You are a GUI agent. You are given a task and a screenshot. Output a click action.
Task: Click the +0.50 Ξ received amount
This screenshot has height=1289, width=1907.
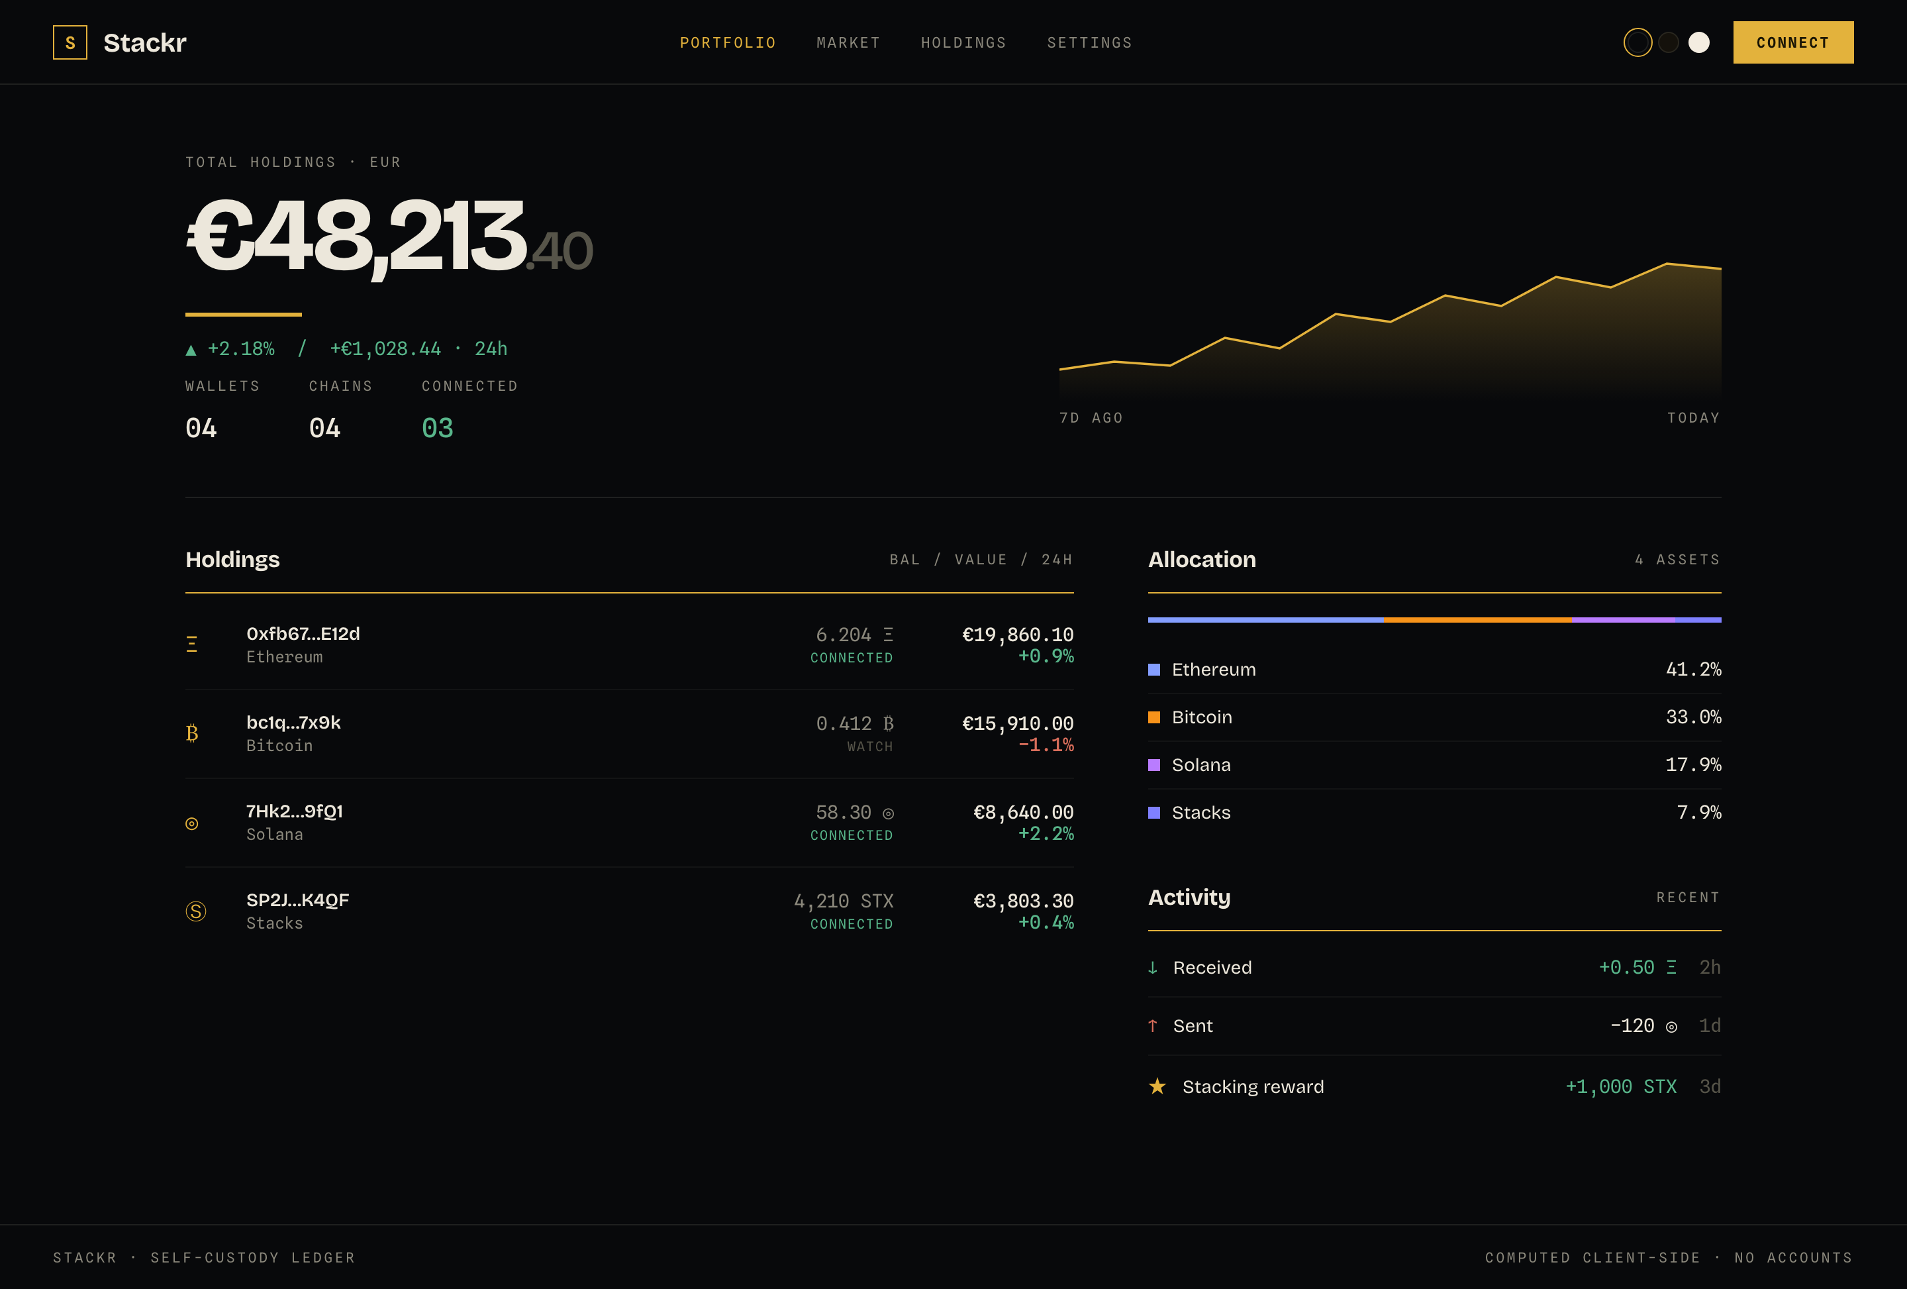[x=1637, y=967]
